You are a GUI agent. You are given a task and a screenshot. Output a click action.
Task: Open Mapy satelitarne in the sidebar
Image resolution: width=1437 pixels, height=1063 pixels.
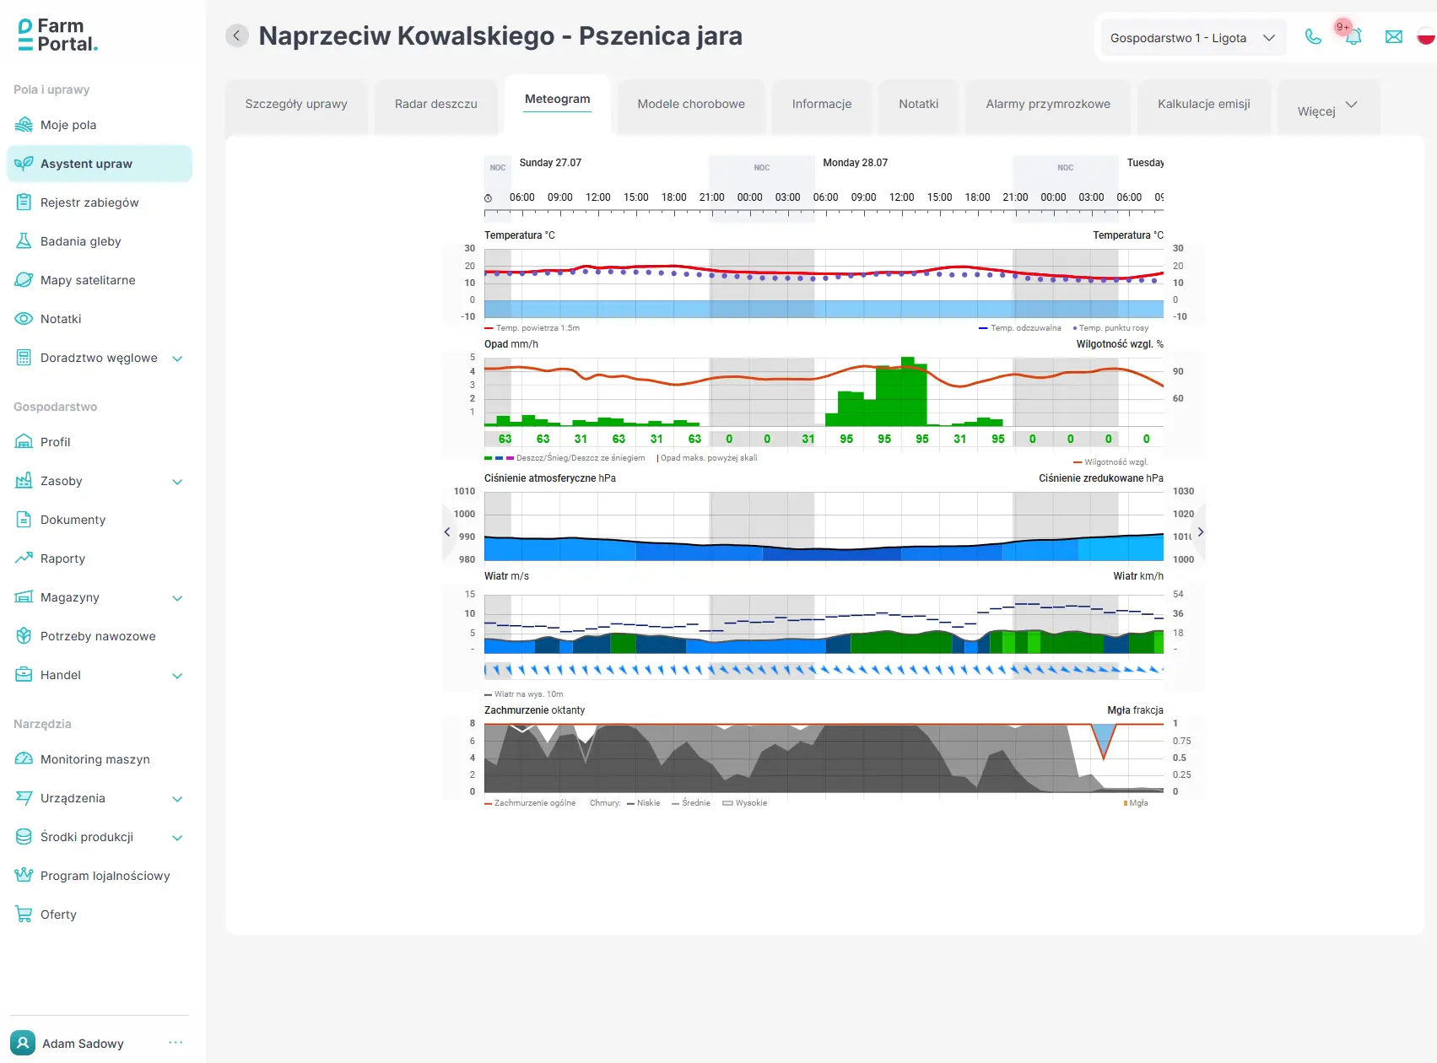(88, 280)
